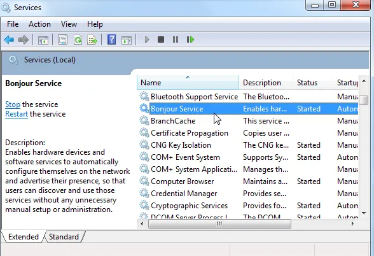This screenshot has width=374, height=256.
Task: Stop the service using the toolbar square
Action: coord(161,39)
